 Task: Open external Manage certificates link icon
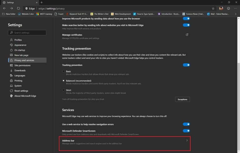[187, 35]
